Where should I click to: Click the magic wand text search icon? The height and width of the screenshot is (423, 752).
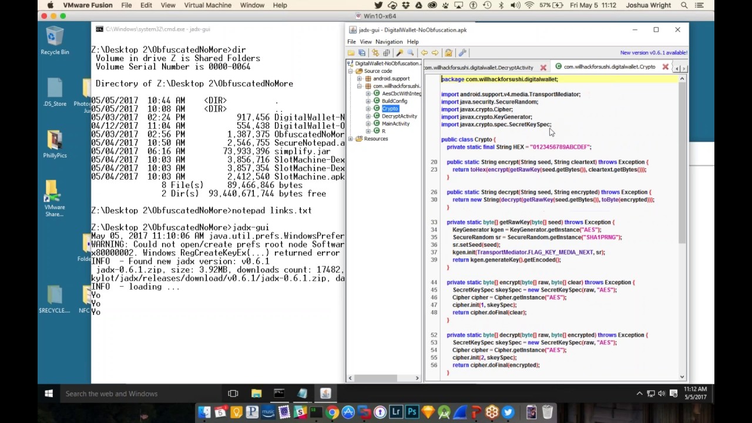[399, 53]
